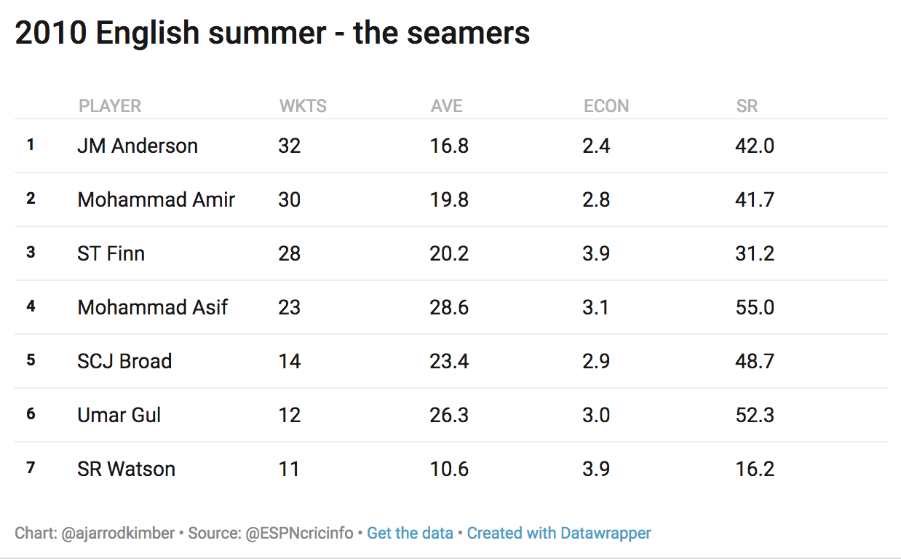The width and height of the screenshot is (901, 559).
Task: Click the Mohammad Asif player name
Action: (152, 308)
